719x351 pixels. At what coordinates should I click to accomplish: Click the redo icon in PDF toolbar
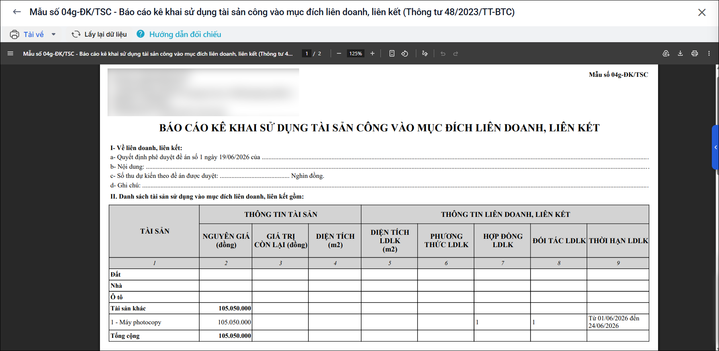(x=456, y=53)
